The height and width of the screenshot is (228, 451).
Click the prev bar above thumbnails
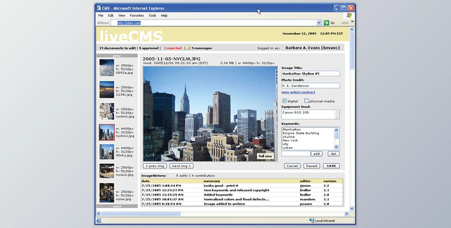(x=117, y=56)
